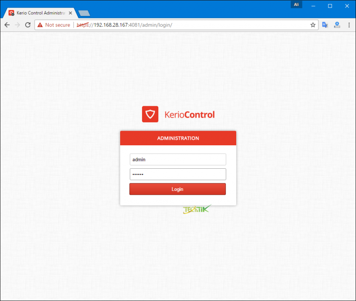The width and height of the screenshot is (356, 301).
Task: Select the admin username field
Action: [178, 159]
